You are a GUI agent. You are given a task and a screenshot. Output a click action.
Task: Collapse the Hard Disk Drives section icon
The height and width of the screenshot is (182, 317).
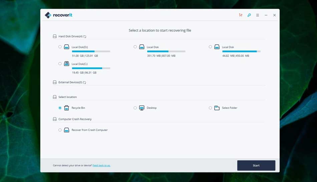55,36
